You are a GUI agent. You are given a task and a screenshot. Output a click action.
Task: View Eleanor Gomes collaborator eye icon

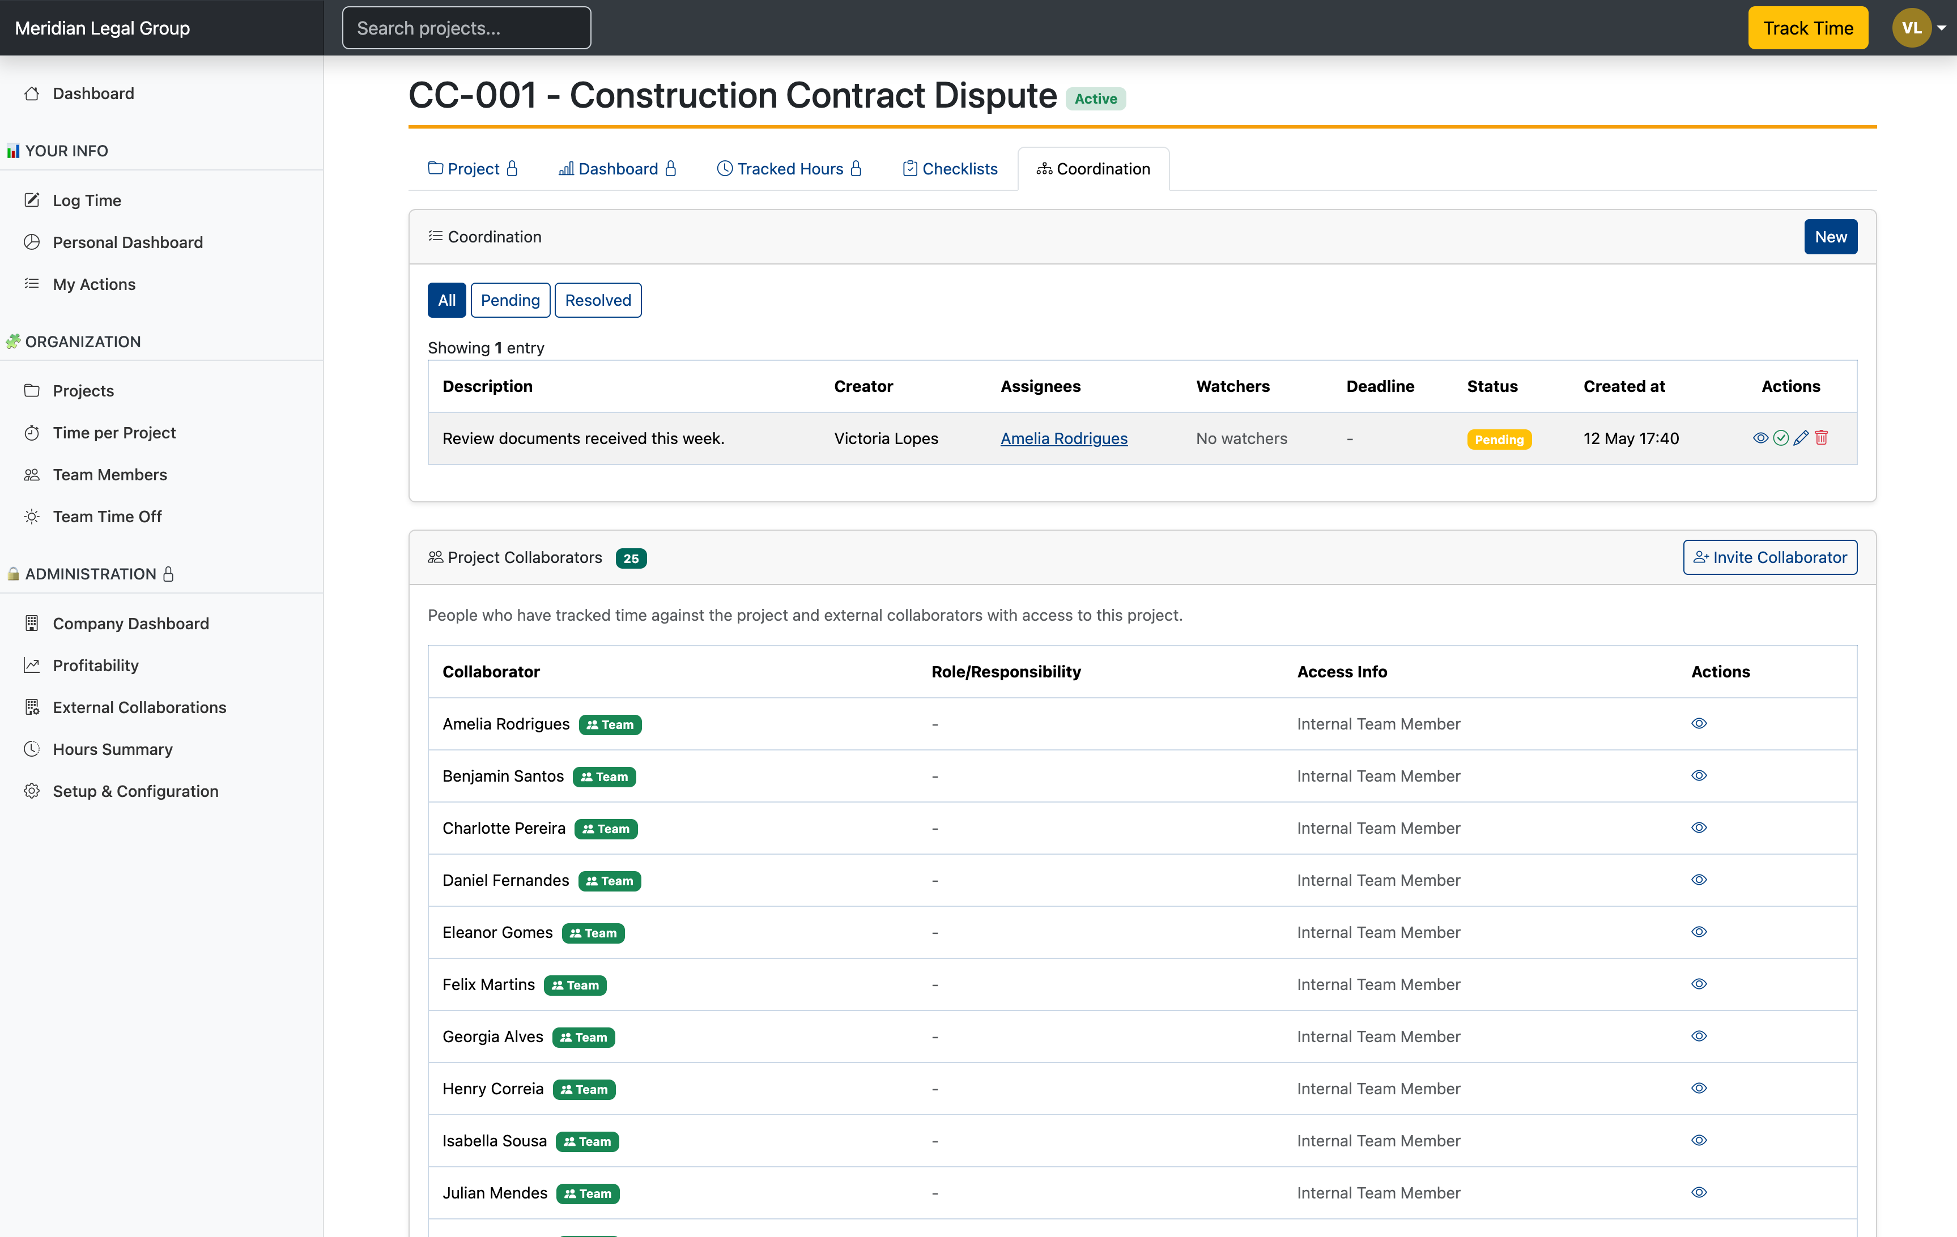click(1699, 931)
